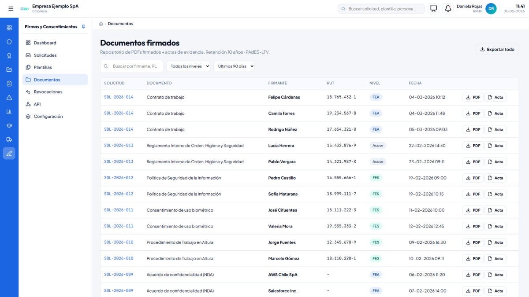Screen dimensions: 529x297
Task: Open the presentation screen icon in header
Action: pos(434,9)
